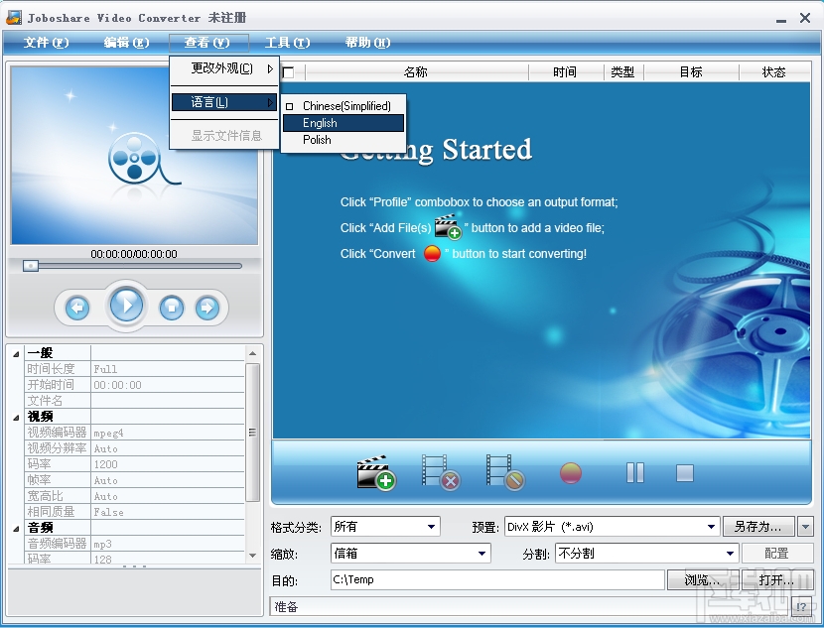This screenshot has height=628, width=824.
Task: Click the remove file filmstrip icon
Action: coord(440,473)
